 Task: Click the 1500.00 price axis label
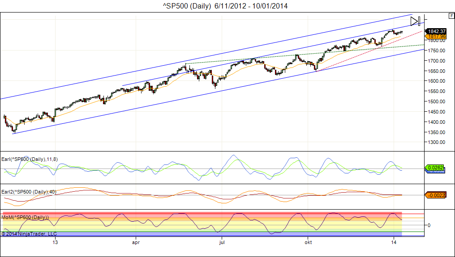click(437, 101)
